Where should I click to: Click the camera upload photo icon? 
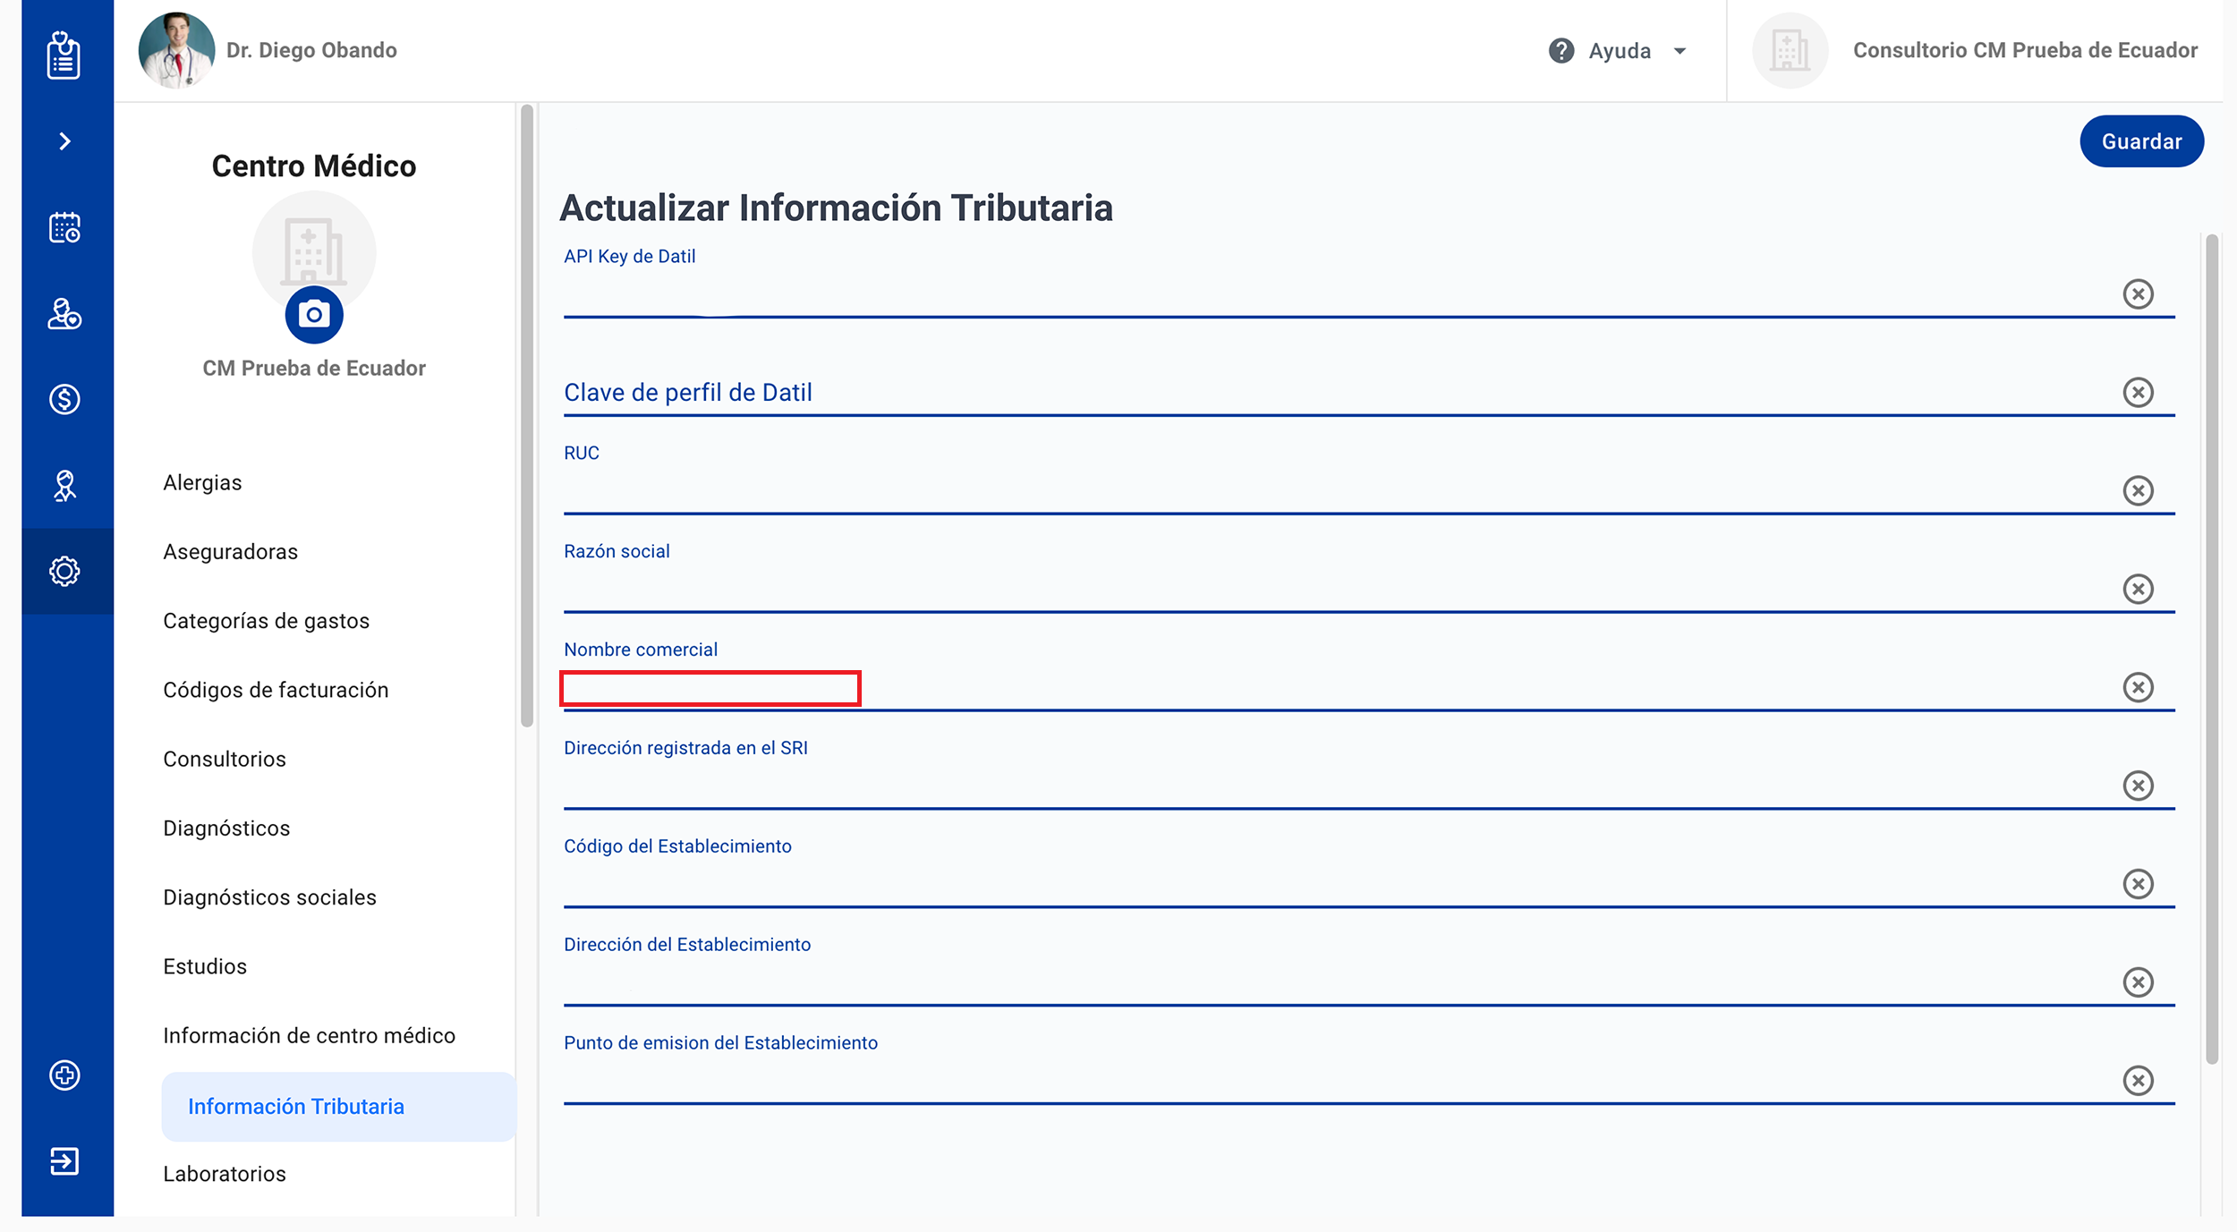[313, 315]
